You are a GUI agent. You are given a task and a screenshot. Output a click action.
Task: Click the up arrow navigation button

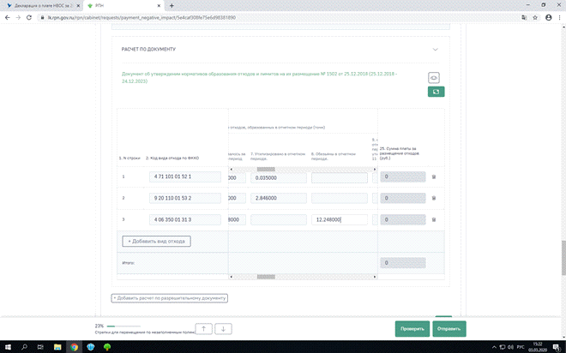203,328
